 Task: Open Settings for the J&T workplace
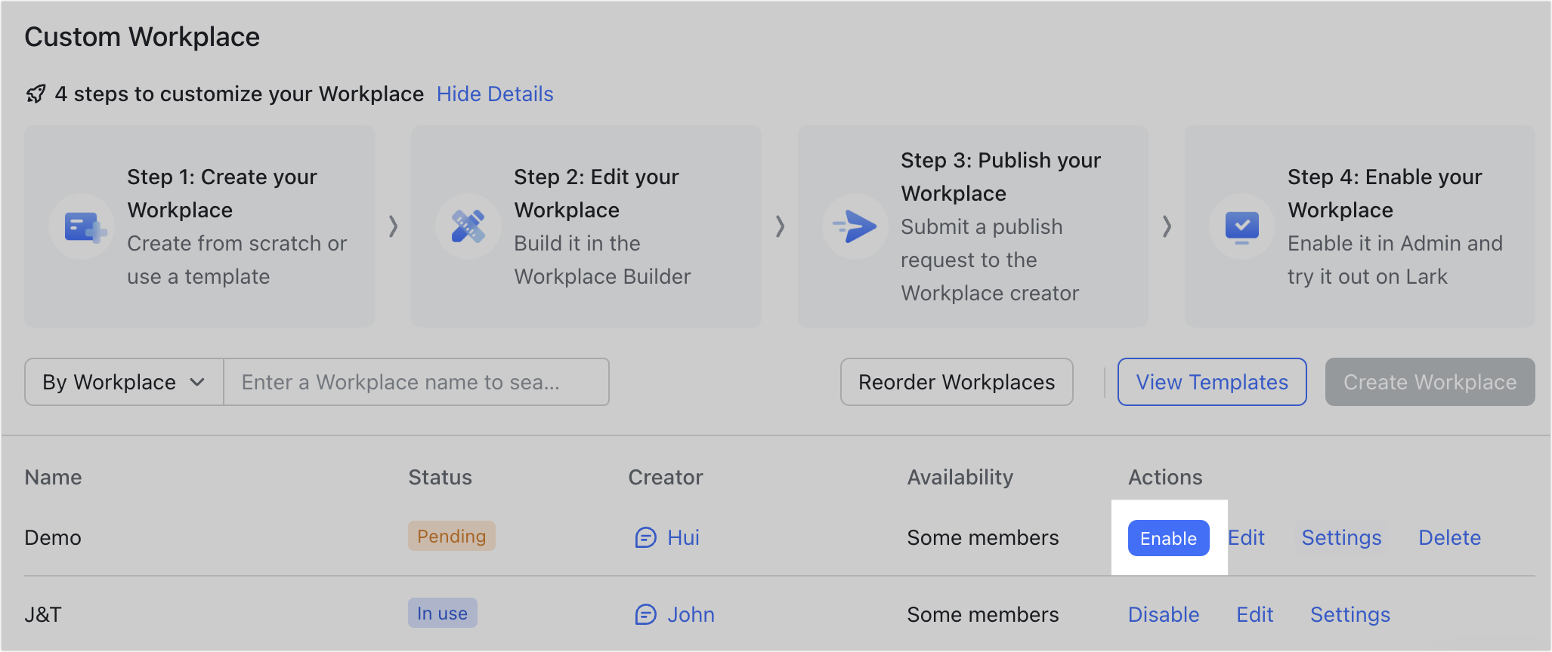(1350, 614)
